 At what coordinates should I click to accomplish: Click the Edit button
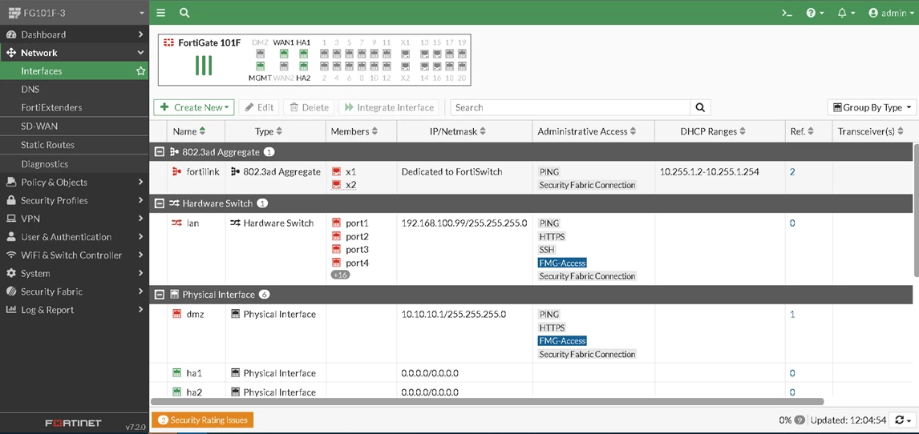click(258, 107)
